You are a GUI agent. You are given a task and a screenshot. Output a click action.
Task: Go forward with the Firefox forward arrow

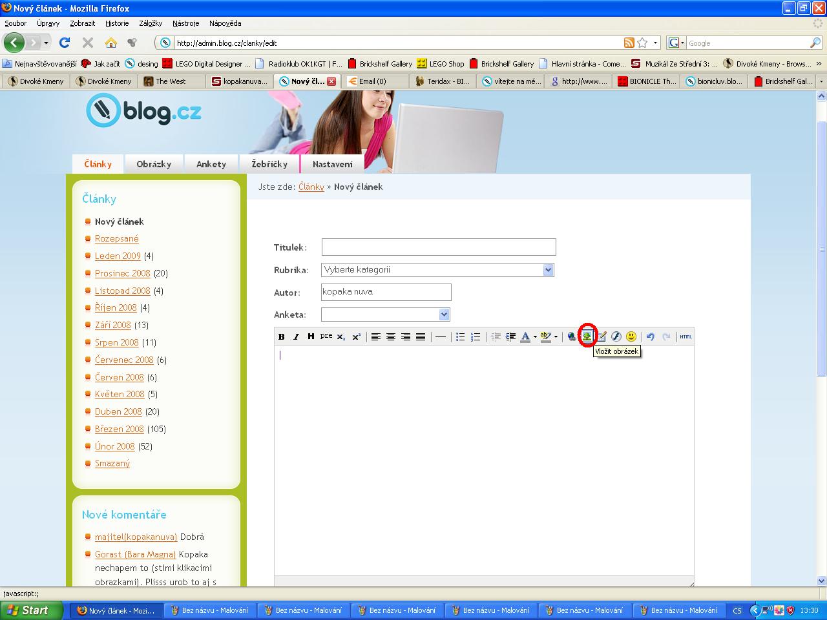[34, 43]
